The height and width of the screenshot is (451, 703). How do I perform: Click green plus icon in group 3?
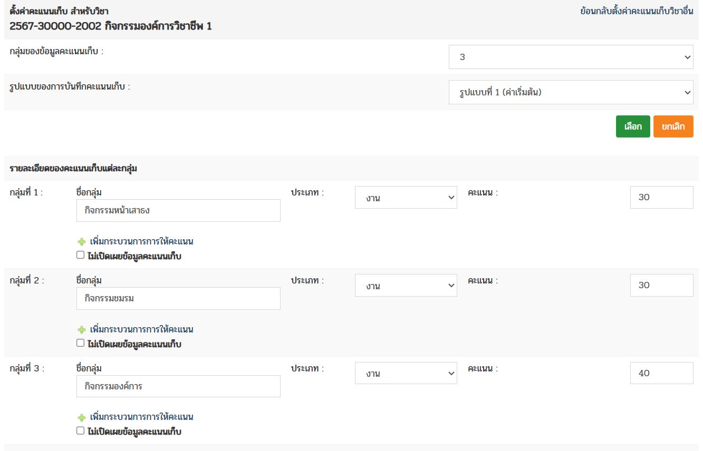(81, 417)
